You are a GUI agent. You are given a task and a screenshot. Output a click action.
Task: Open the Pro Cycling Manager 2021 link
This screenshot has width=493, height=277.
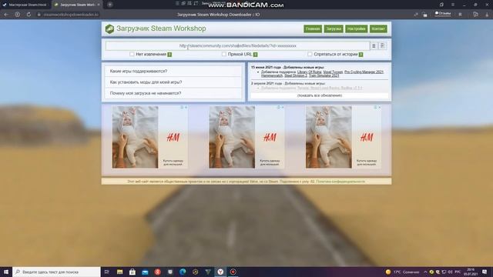coord(364,72)
